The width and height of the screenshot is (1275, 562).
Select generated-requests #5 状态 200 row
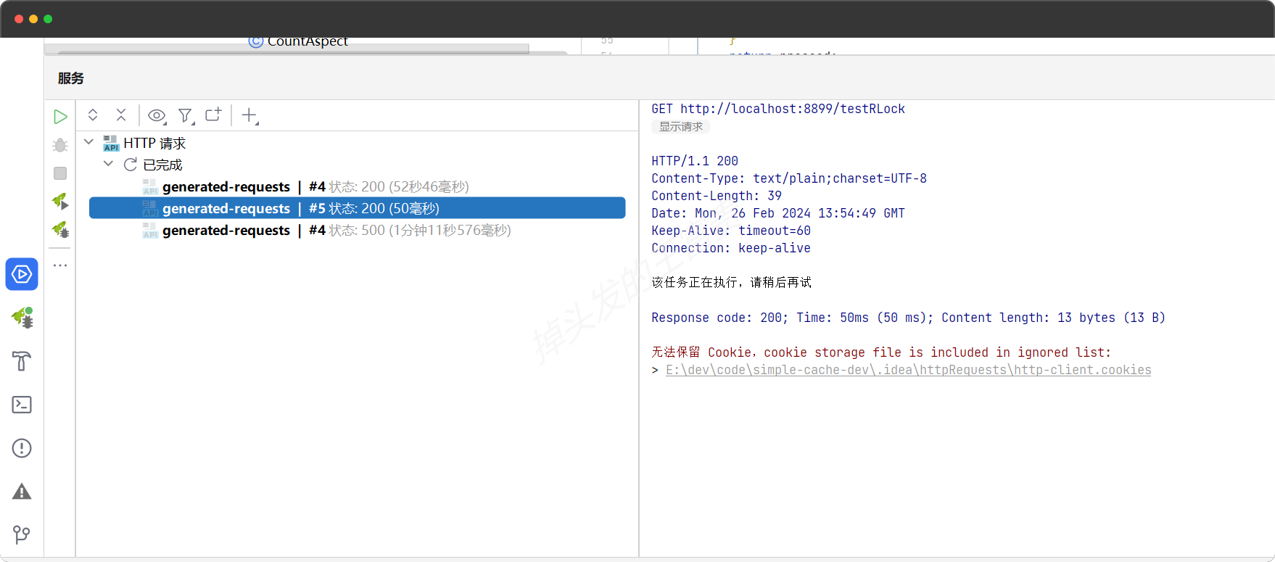[x=357, y=208]
